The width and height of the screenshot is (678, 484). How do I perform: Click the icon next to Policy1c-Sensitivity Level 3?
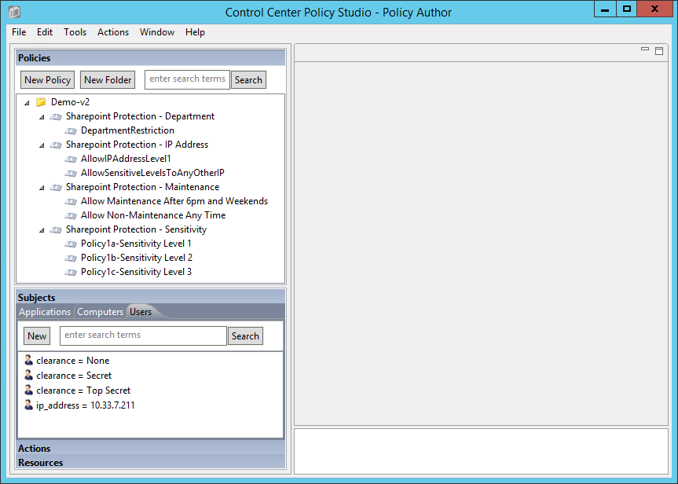pos(71,272)
